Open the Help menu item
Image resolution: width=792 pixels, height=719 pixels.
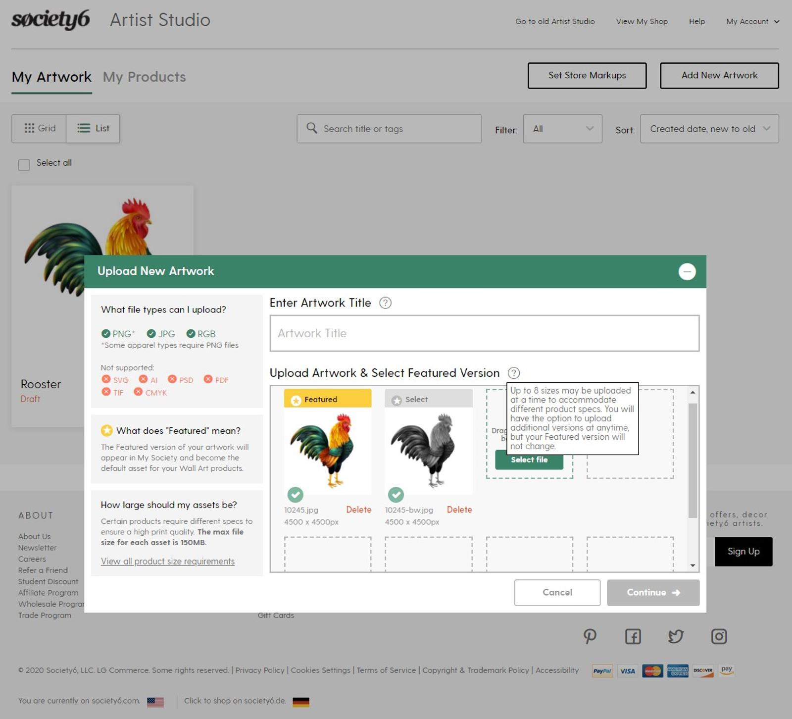(697, 21)
